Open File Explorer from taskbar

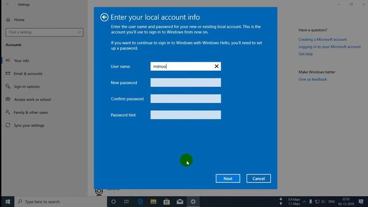[x=154, y=202]
